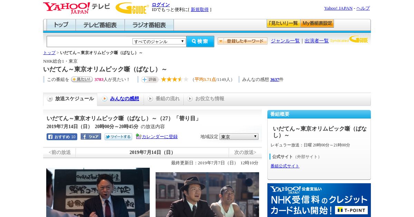Click the ツイートする Twitter button
The image size is (414, 217).
point(118,137)
